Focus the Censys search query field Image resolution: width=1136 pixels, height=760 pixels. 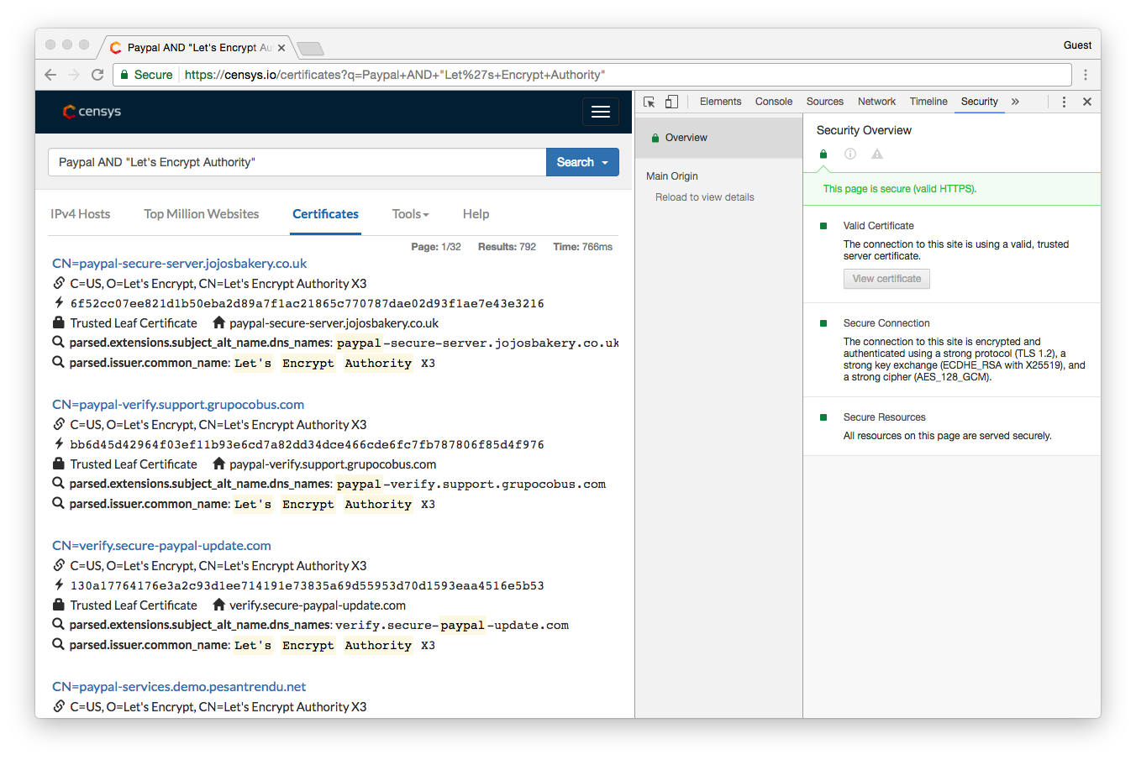(297, 162)
